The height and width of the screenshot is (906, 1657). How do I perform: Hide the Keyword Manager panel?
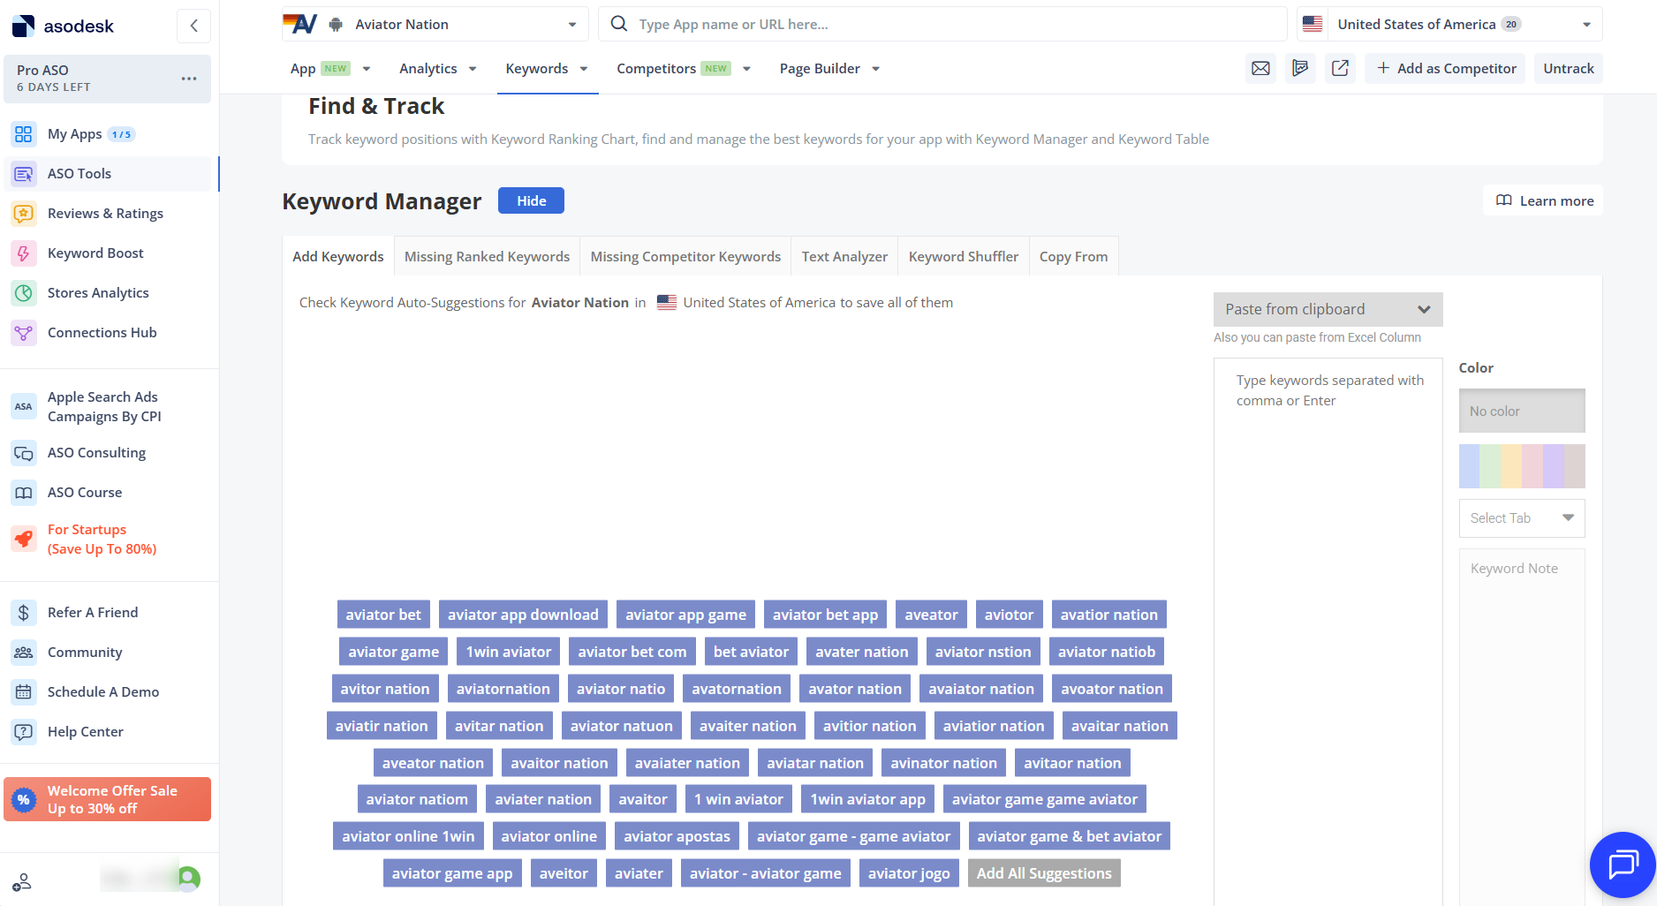click(x=531, y=201)
